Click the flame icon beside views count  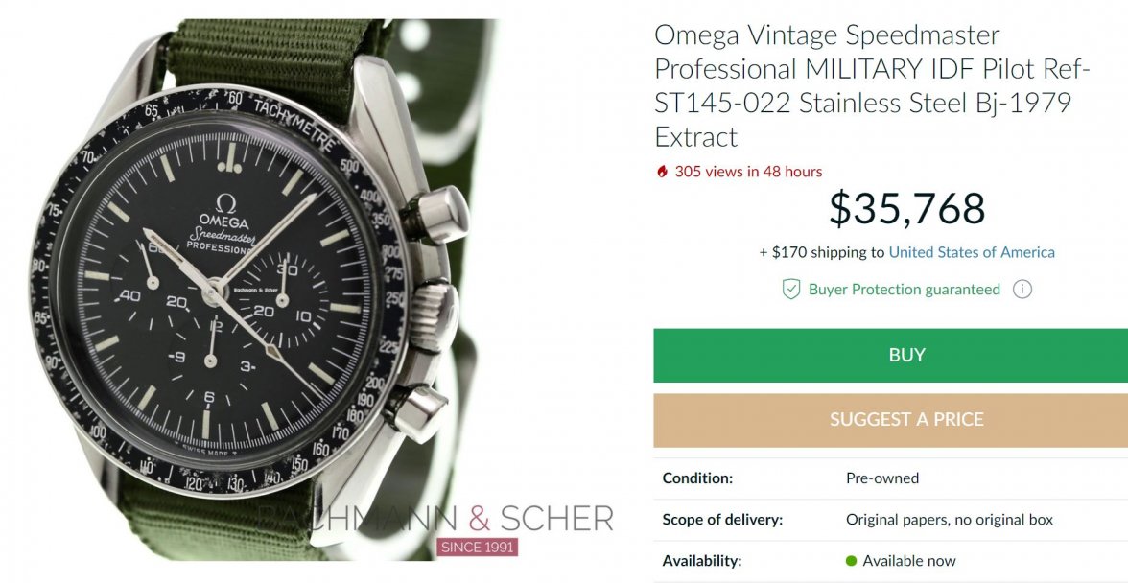[661, 172]
